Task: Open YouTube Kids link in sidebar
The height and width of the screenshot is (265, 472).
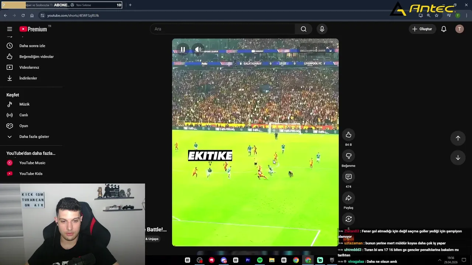Action: 31,174
